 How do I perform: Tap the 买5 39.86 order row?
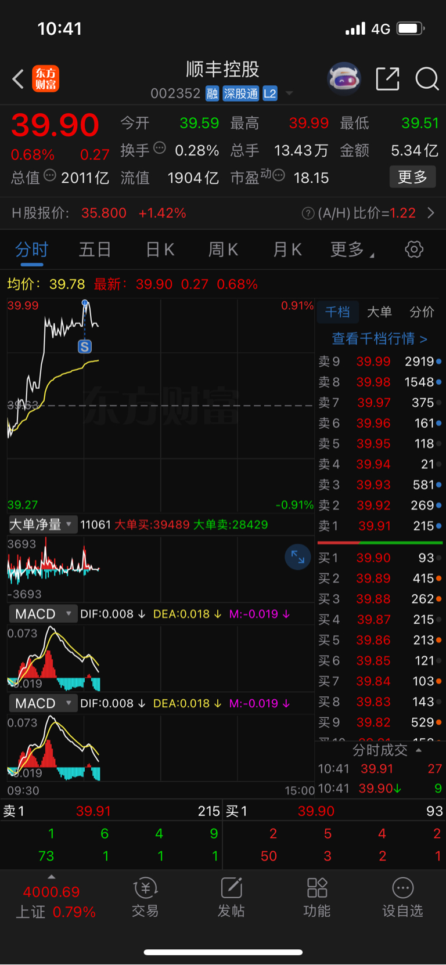tap(380, 640)
